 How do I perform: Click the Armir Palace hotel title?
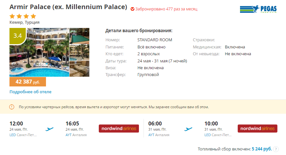(x=68, y=7)
